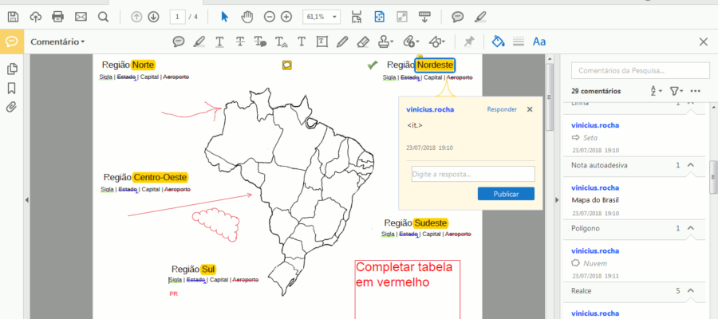Open the attach file paperclip dropdown
The width and height of the screenshot is (718, 319).
tap(411, 41)
